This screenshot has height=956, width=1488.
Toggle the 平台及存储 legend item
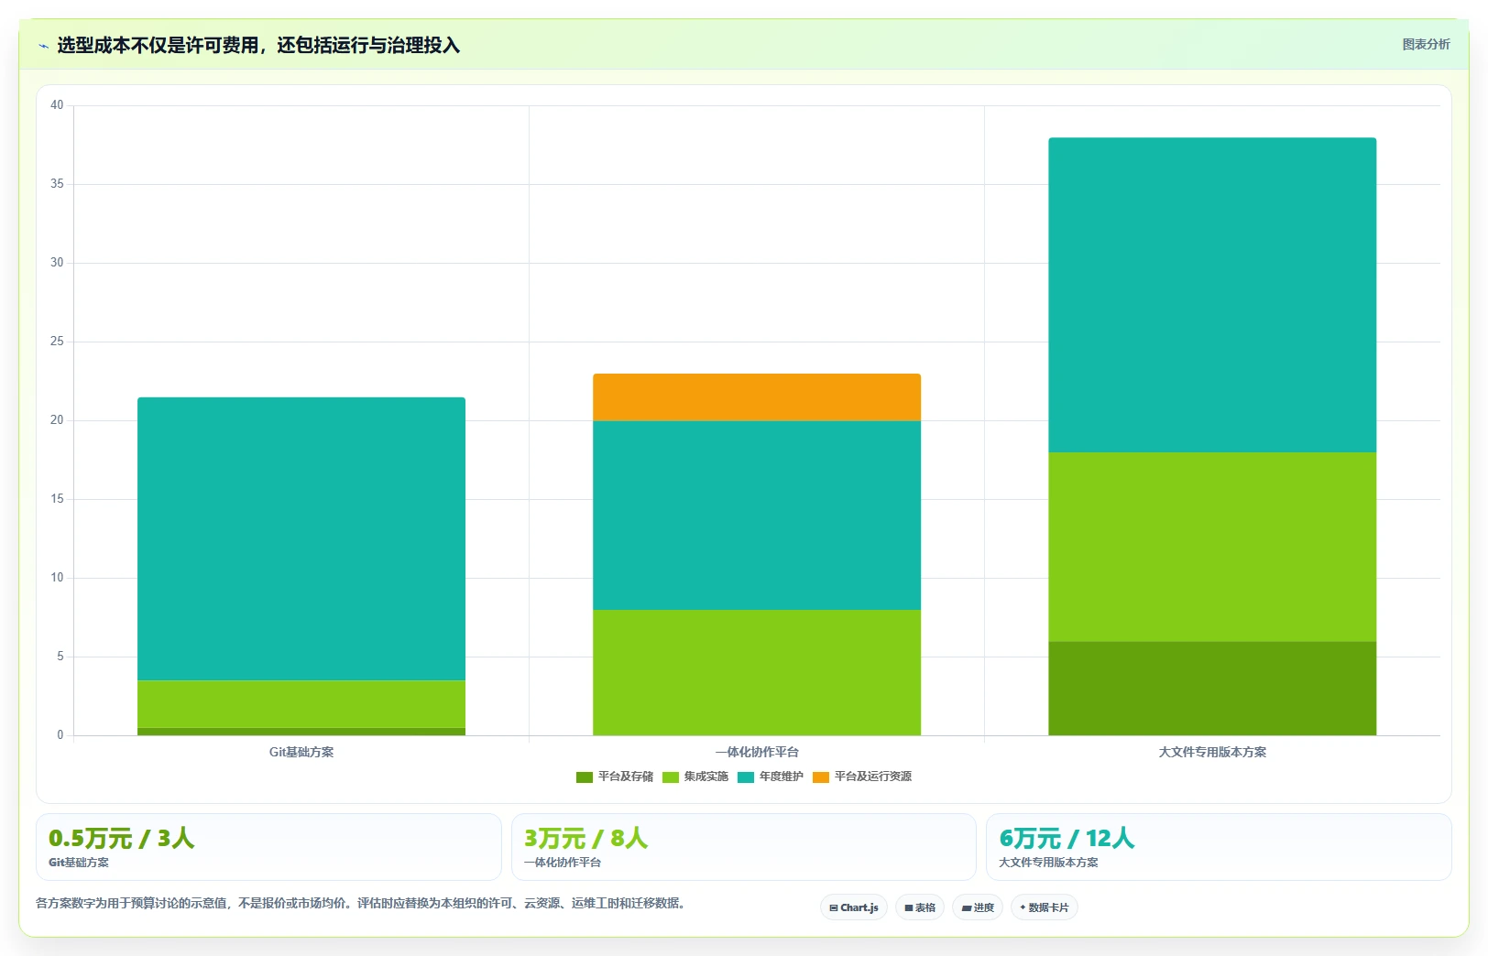(615, 777)
